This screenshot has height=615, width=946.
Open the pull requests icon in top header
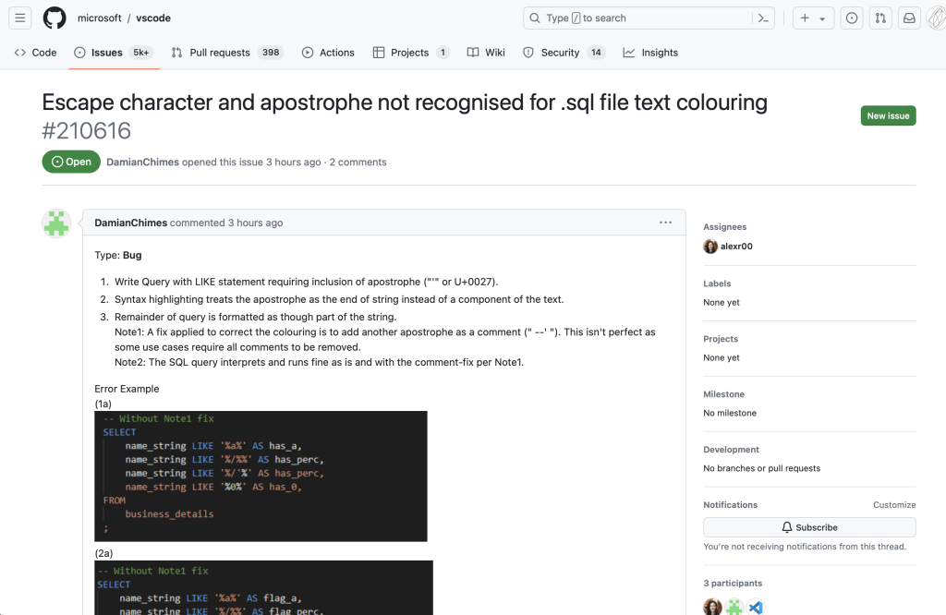(x=880, y=18)
